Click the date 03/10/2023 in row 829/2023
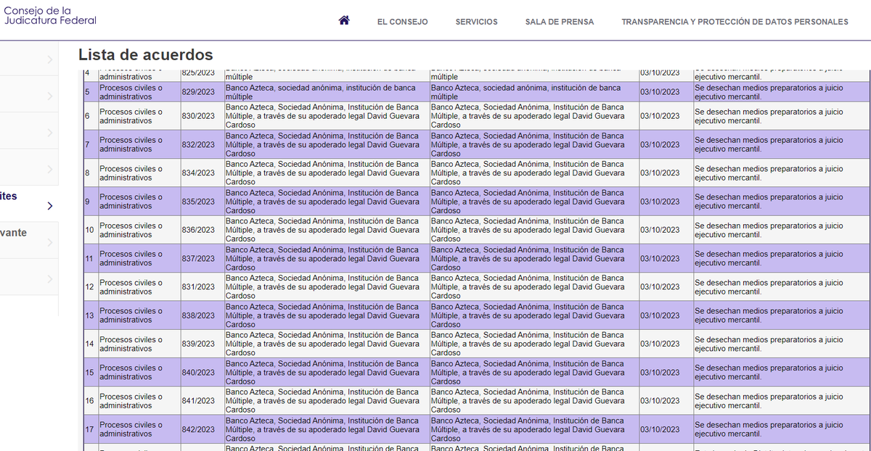Image resolution: width=871 pixels, height=451 pixels. coord(660,92)
